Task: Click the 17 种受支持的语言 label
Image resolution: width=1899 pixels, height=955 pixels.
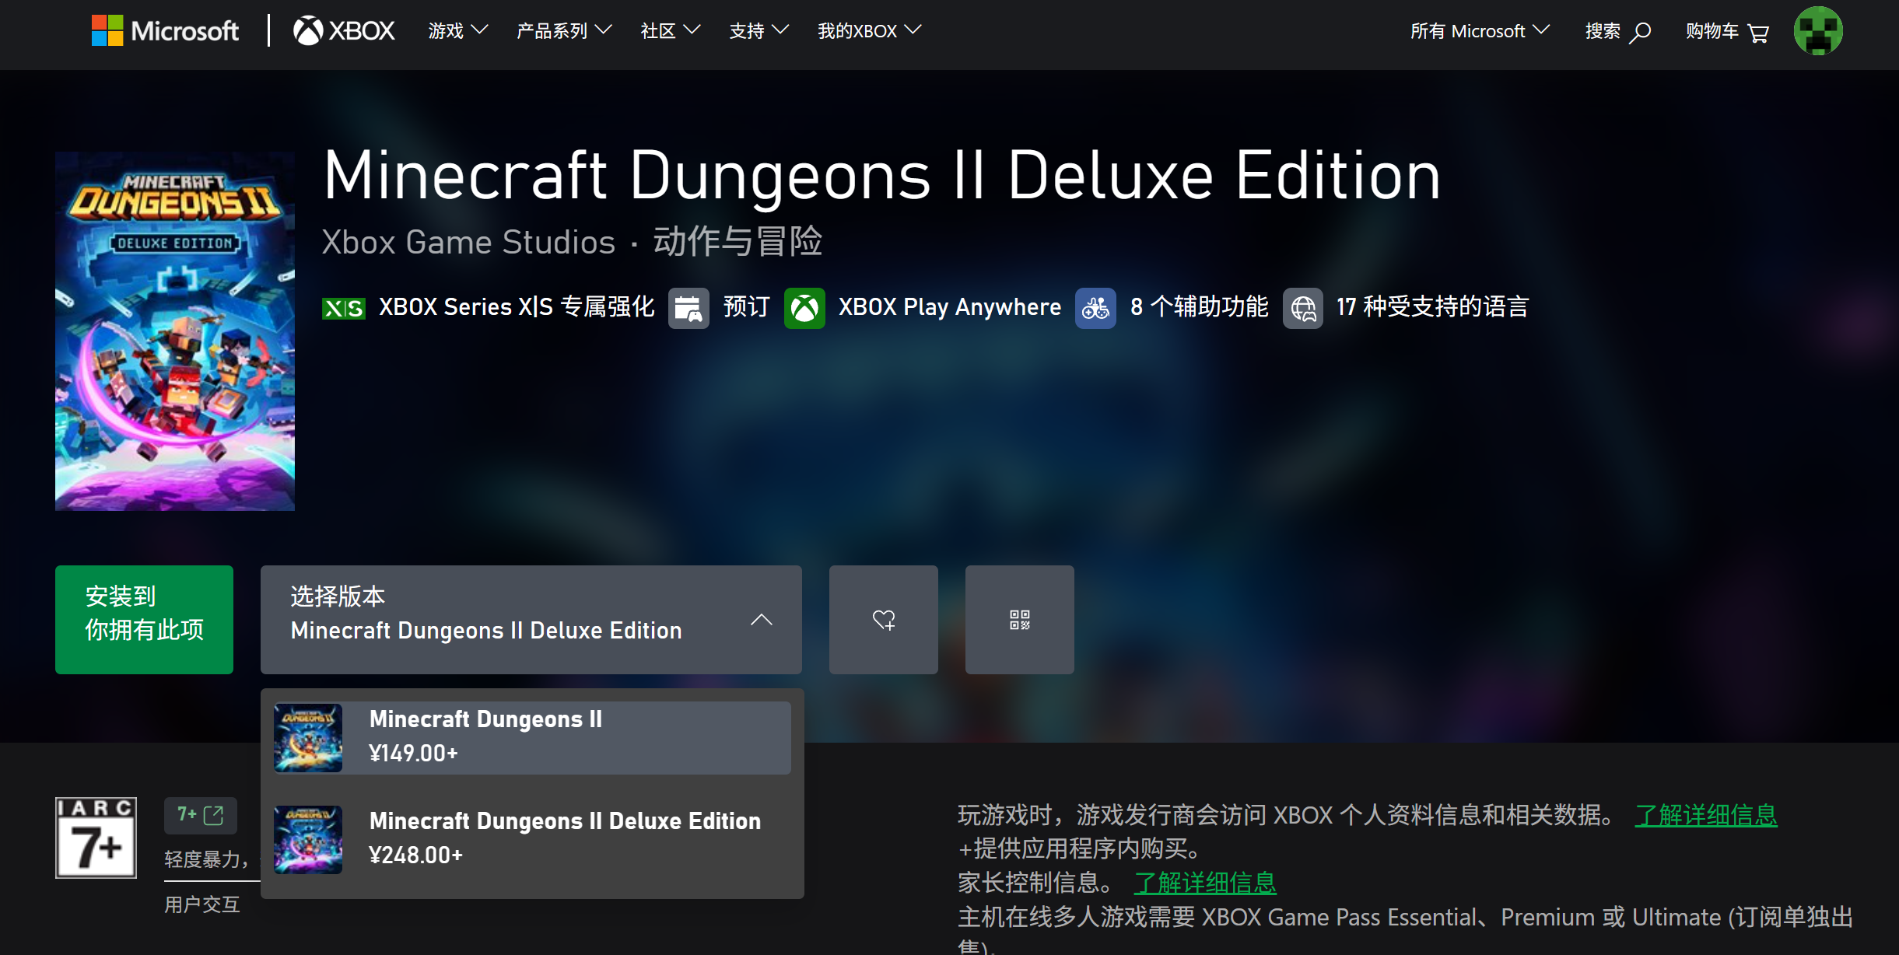Action: [x=1433, y=307]
